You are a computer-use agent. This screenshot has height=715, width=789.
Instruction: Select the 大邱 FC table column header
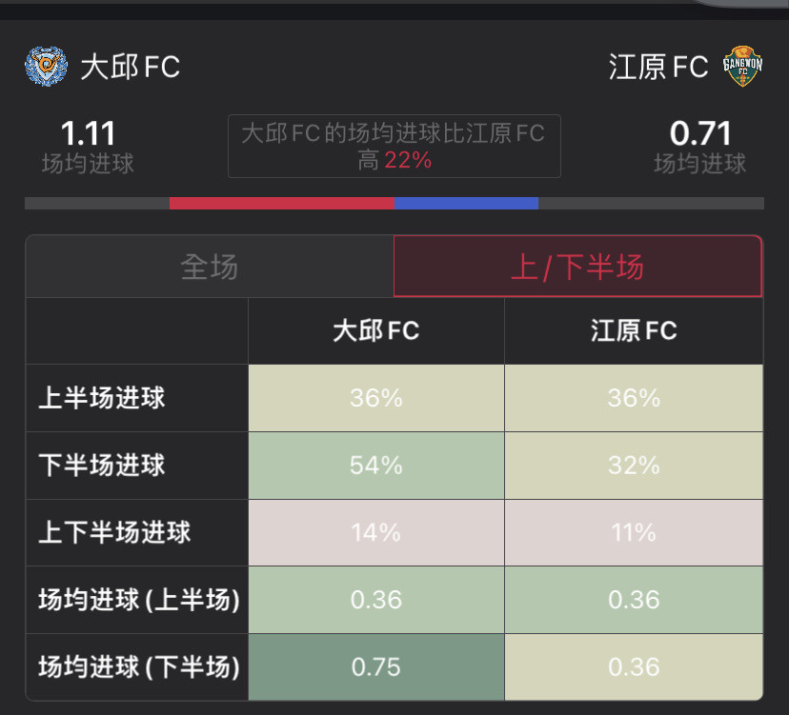[x=375, y=331]
